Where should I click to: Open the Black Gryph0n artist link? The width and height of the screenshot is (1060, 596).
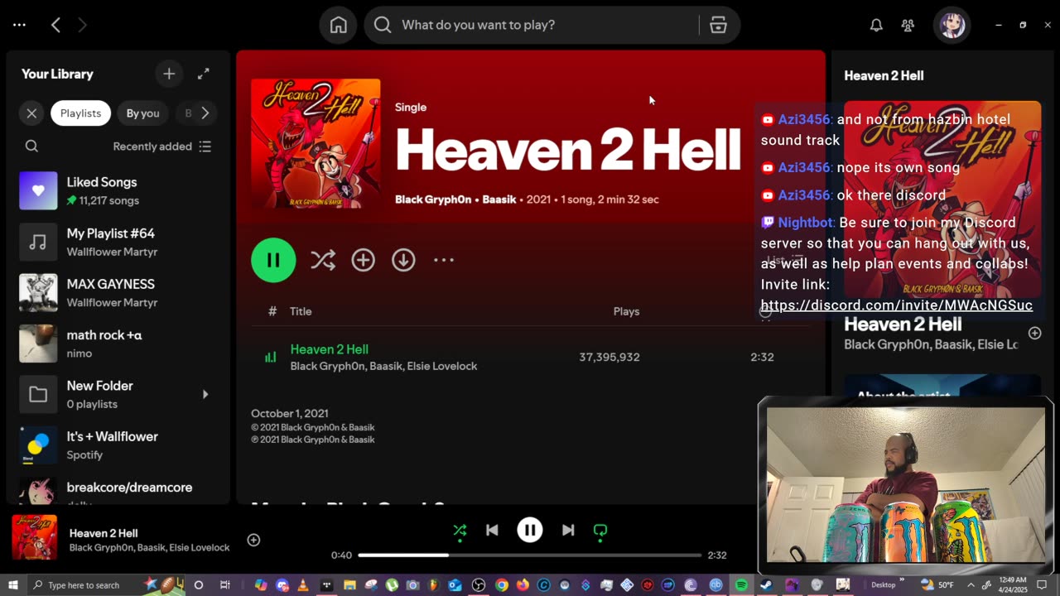point(432,199)
